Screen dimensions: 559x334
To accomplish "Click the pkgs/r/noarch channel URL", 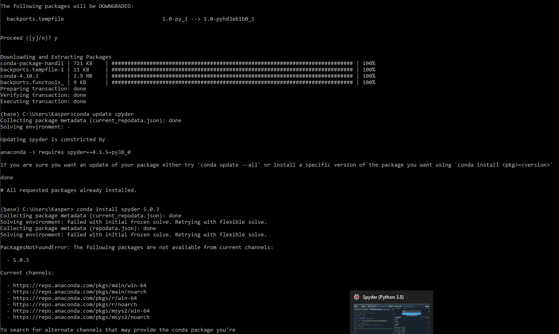I will pyautogui.click(x=75, y=305).
